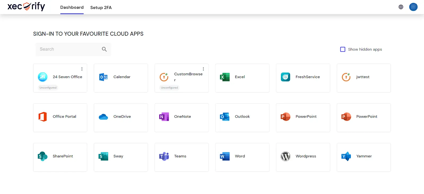424x194 pixels.
Task: Open the Calendar app icon
Action: click(103, 77)
